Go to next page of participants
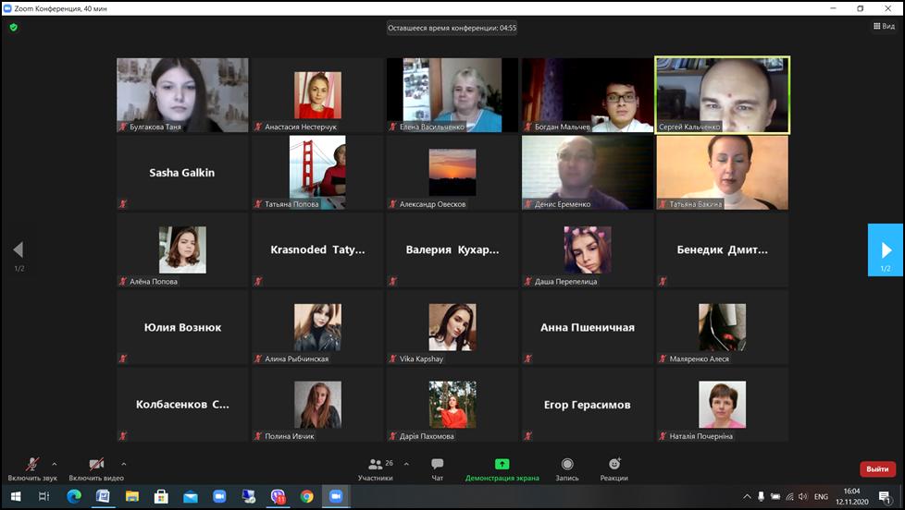 click(886, 250)
